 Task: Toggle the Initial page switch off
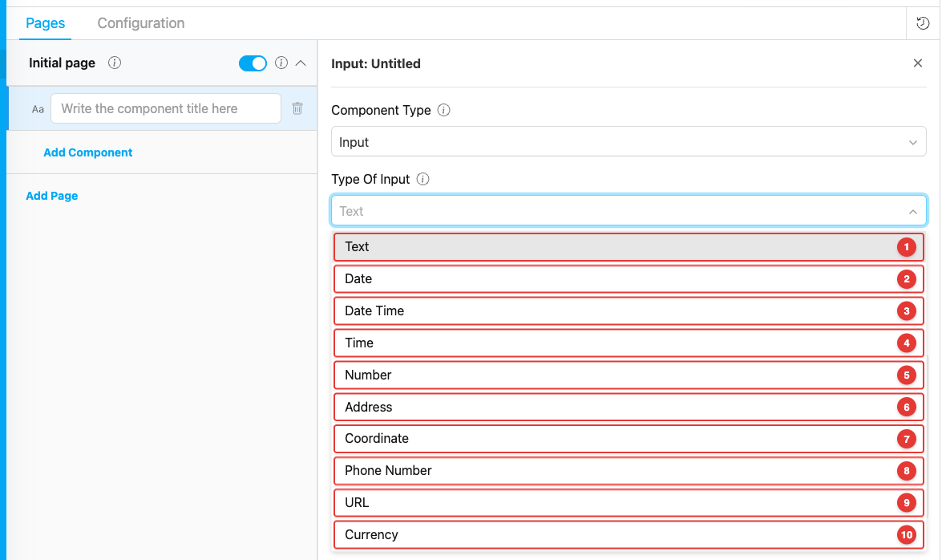(x=253, y=63)
